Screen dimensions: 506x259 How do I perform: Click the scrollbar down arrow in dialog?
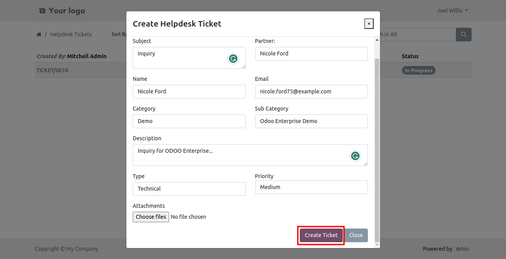(377, 245)
